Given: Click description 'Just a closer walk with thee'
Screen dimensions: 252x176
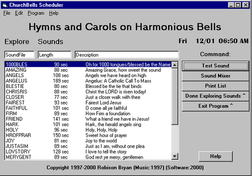Looking at the screenshot, I should (113, 97).
